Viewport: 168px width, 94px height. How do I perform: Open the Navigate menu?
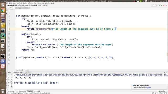pyautogui.click(x=20, y=3)
